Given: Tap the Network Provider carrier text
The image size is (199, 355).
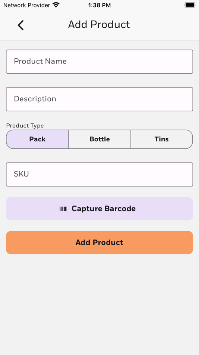Looking at the screenshot, I should [x=27, y=5].
